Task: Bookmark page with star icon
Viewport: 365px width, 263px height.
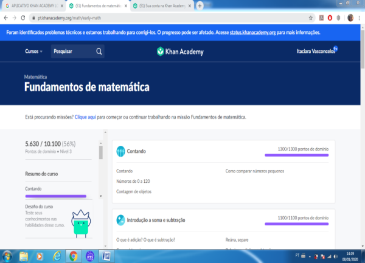Action: pyautogui.click(x=310, y=18)
